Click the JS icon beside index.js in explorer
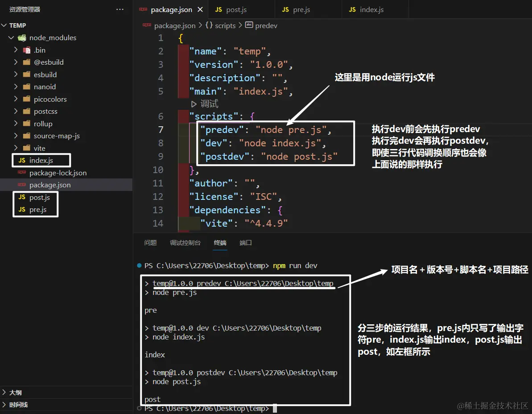Viewport: 532px width, 414px height. tap(22, 160)
